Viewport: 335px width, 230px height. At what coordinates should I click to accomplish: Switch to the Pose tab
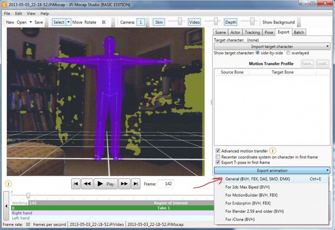pos(269,32)
